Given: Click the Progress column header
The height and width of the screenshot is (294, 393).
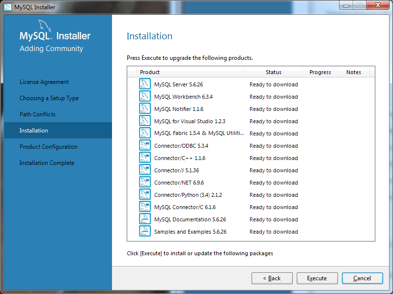Looking at the screenshot, I should coord(320,72).
